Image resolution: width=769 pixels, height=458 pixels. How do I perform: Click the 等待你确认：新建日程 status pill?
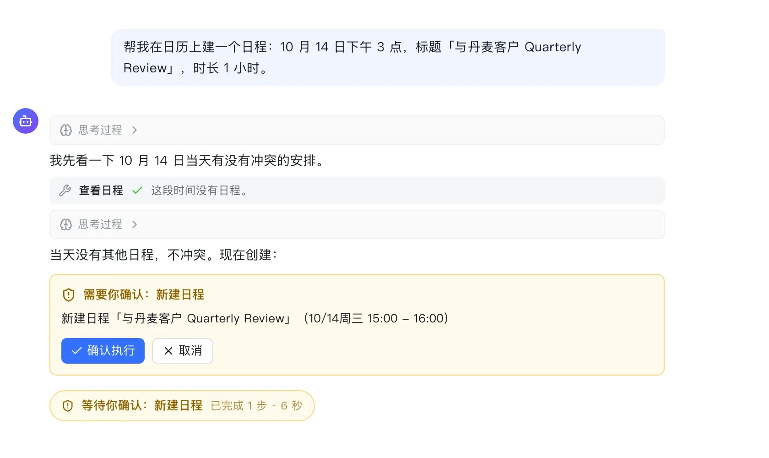(x=182, y=406)
